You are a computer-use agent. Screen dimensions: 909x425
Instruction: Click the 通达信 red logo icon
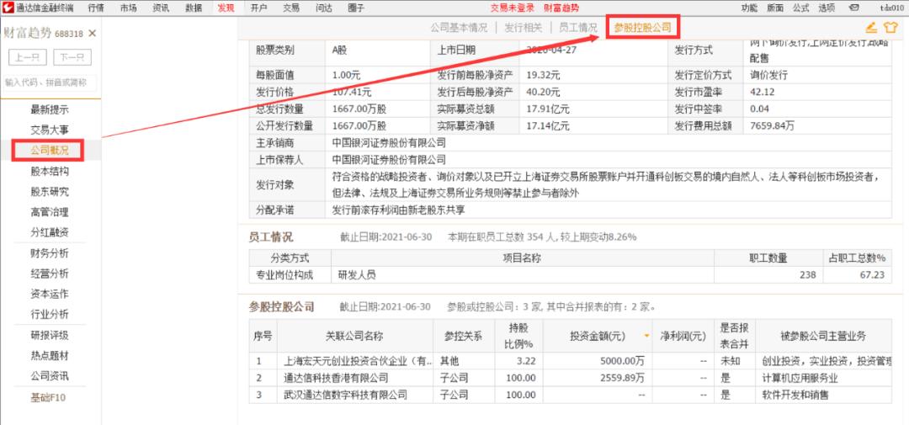[7, 8]
